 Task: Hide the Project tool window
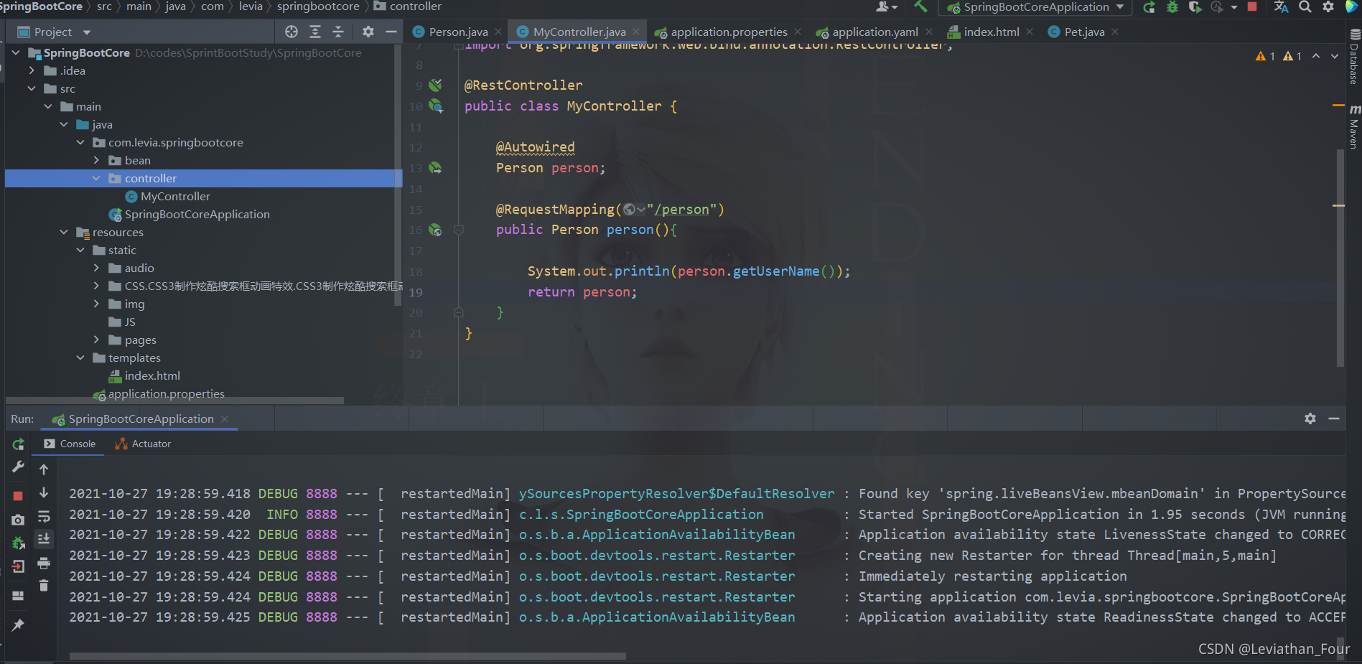tap(391, 32)
